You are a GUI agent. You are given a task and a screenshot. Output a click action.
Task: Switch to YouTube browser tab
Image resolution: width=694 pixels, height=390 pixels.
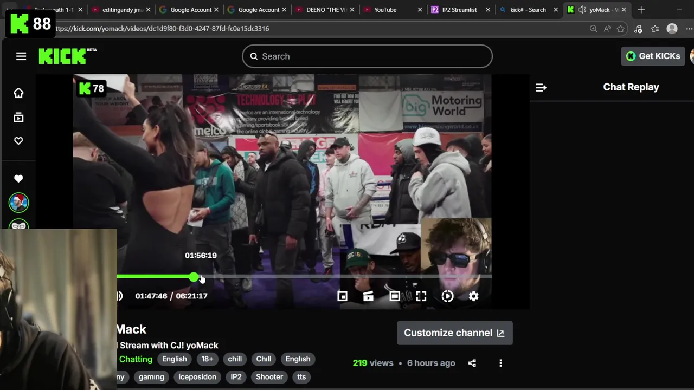click(385, 10)
